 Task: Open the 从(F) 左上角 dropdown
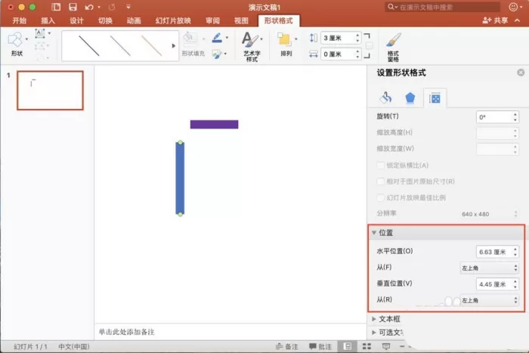489,268
